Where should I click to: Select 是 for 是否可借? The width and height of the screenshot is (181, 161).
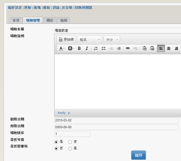56,142
